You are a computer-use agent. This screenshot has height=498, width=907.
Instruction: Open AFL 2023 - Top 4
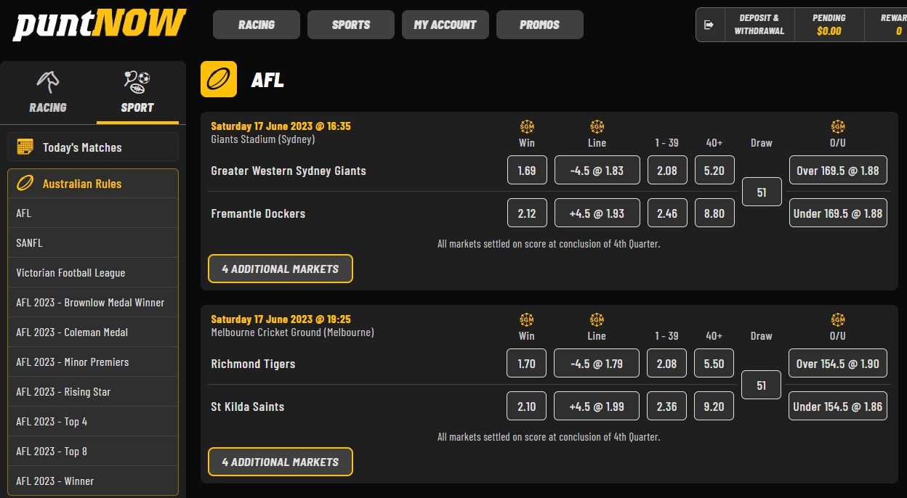[93, 422]
